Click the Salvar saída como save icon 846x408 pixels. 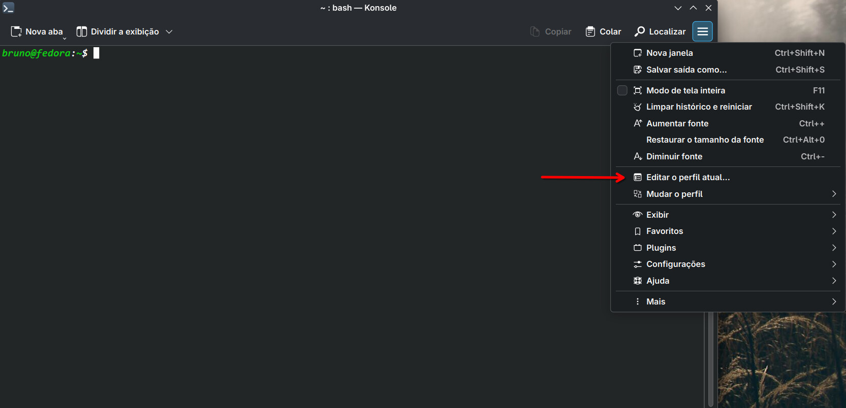click(638, 70)
